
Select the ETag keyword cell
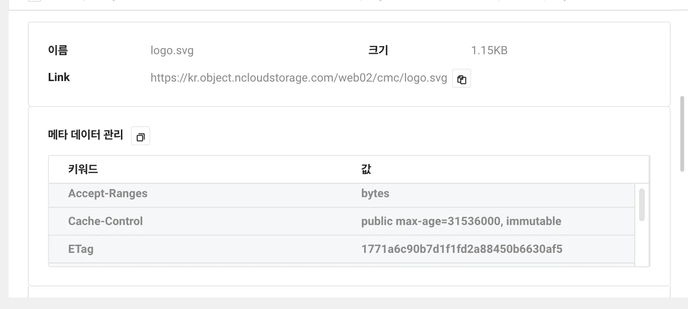pyautogui.click(x=81, y=249)
